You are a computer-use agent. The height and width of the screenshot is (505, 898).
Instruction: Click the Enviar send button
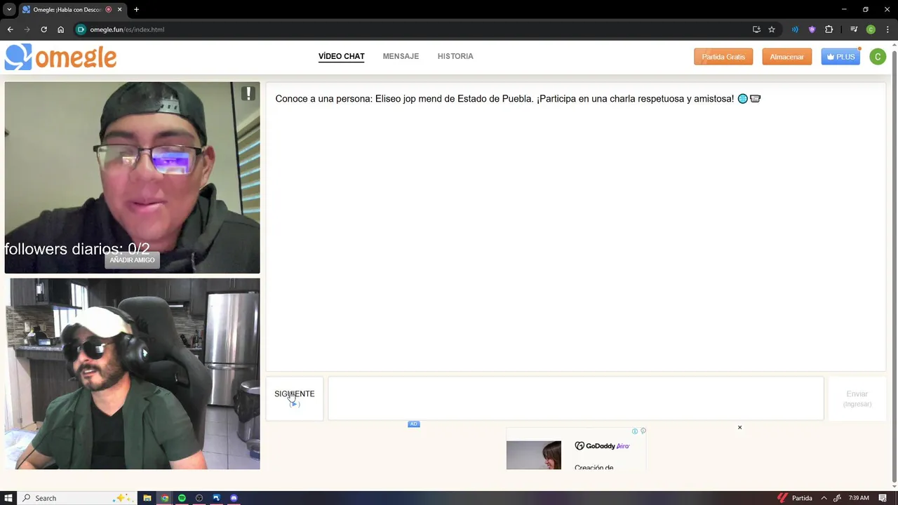pos(857,398)
